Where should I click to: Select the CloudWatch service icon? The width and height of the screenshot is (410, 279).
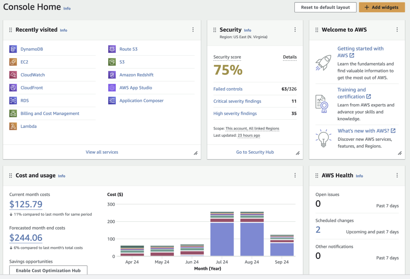click(x=13, y=75)
